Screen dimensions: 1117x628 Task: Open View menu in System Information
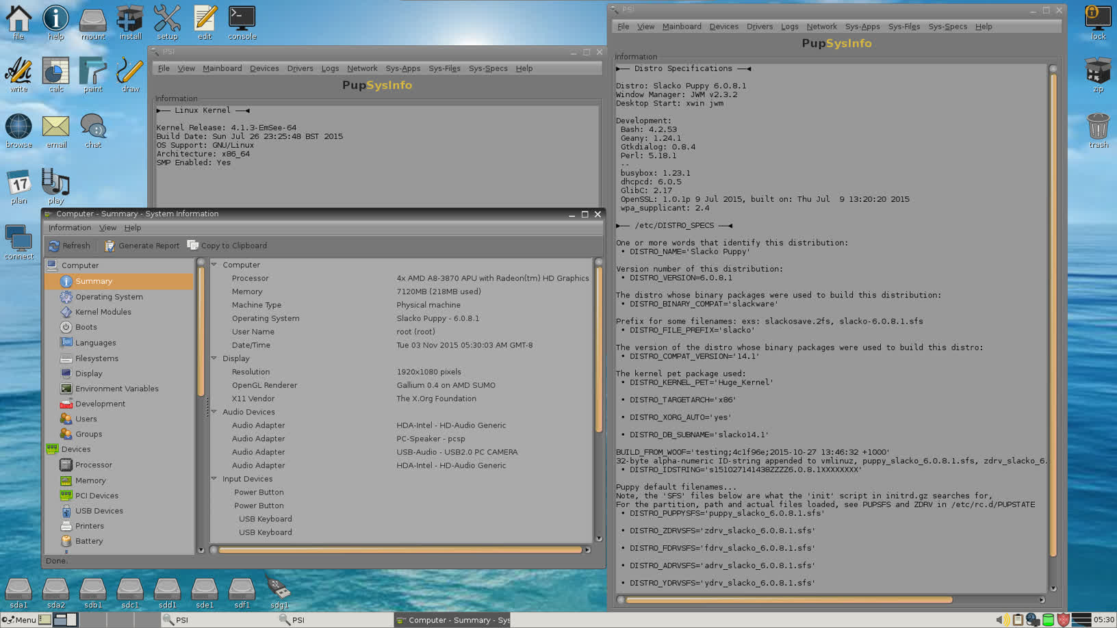(107, 228)
